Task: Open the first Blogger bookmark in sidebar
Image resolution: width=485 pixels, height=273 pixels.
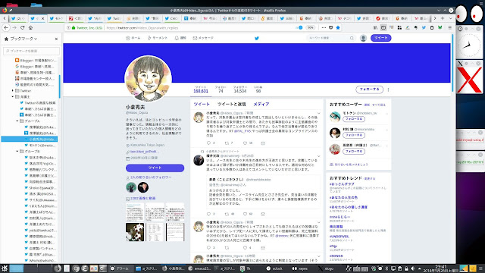Action: 36,61
